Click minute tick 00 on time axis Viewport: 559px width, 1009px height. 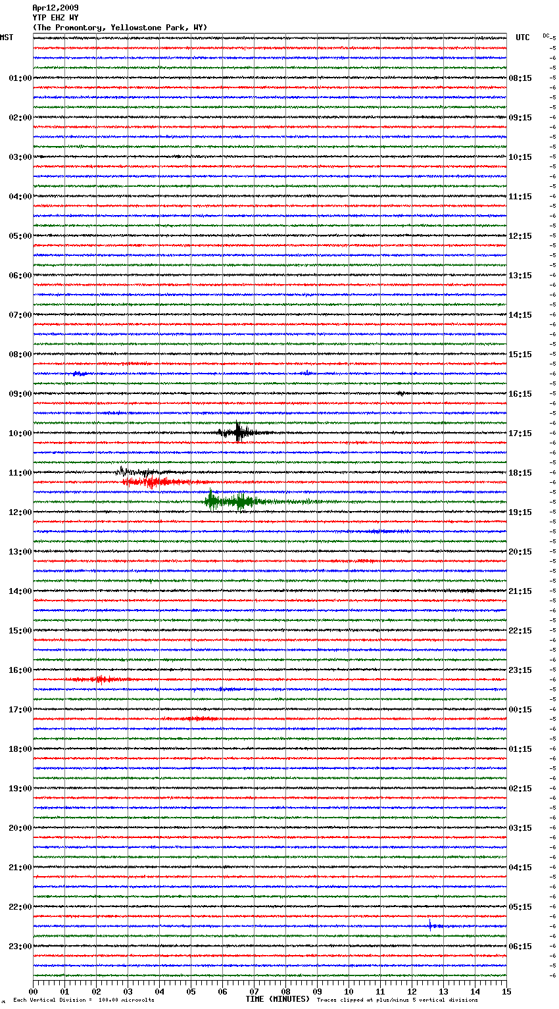pos(33,991)
